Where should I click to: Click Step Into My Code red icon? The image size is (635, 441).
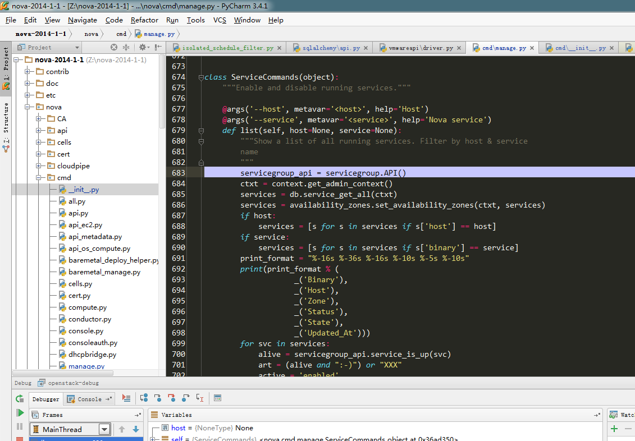pos(172,398)
